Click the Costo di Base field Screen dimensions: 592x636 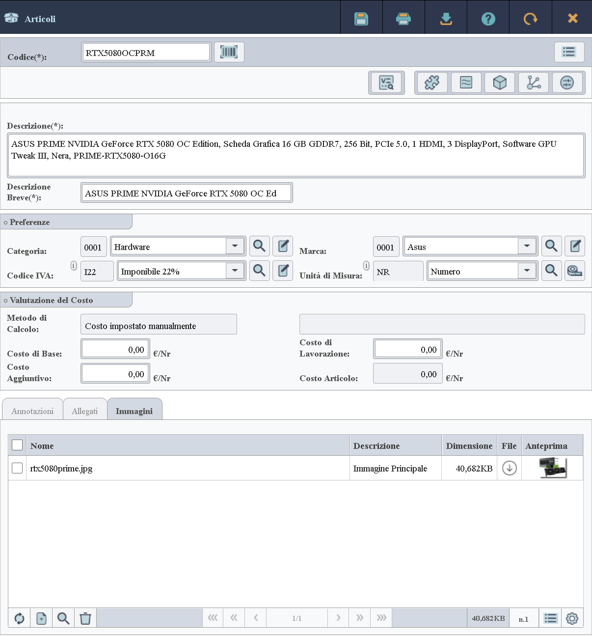tap(115, 349)
